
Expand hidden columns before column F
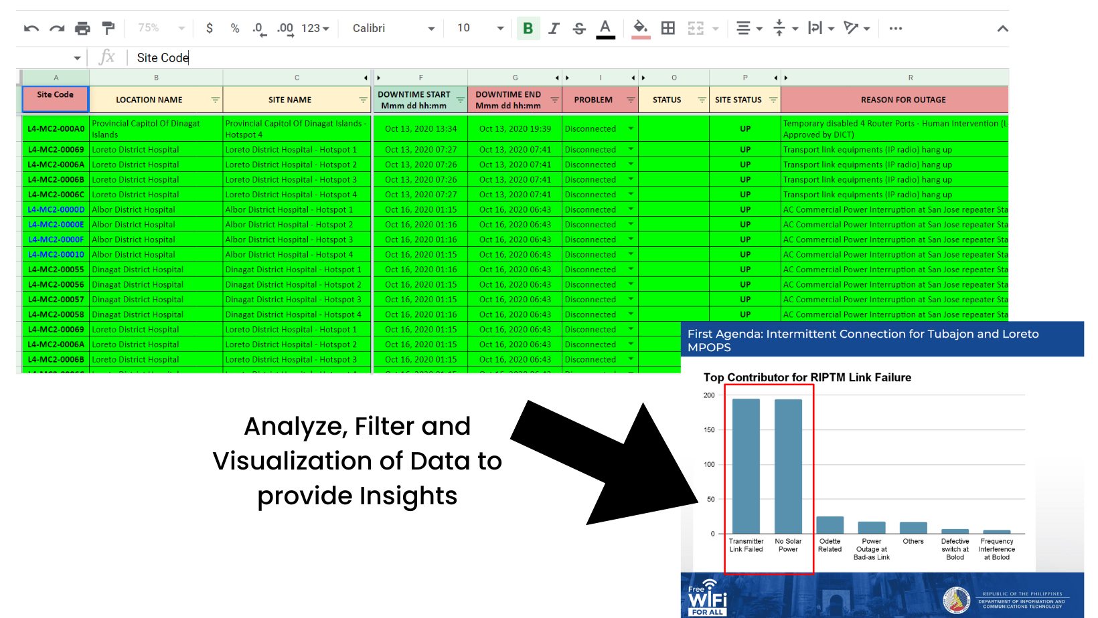pyautogui.click(x=378, y=78)
